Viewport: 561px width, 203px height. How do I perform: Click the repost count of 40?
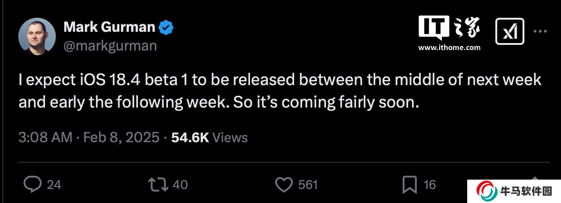point(180,185)
